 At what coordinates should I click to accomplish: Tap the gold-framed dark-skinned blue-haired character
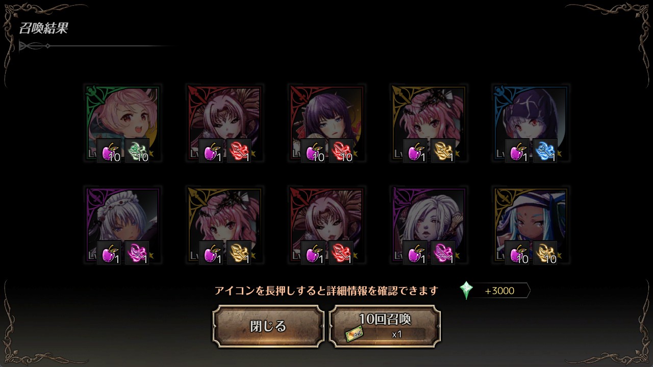click(x=531, y=225)
